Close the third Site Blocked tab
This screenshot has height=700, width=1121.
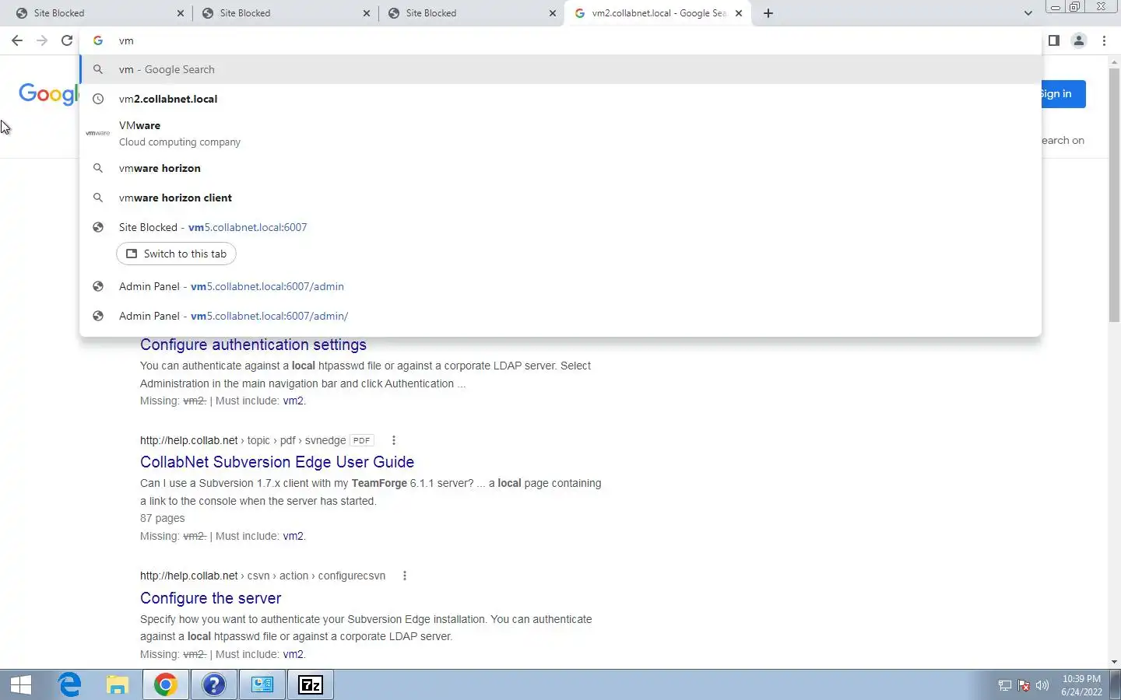pos(553,13)
